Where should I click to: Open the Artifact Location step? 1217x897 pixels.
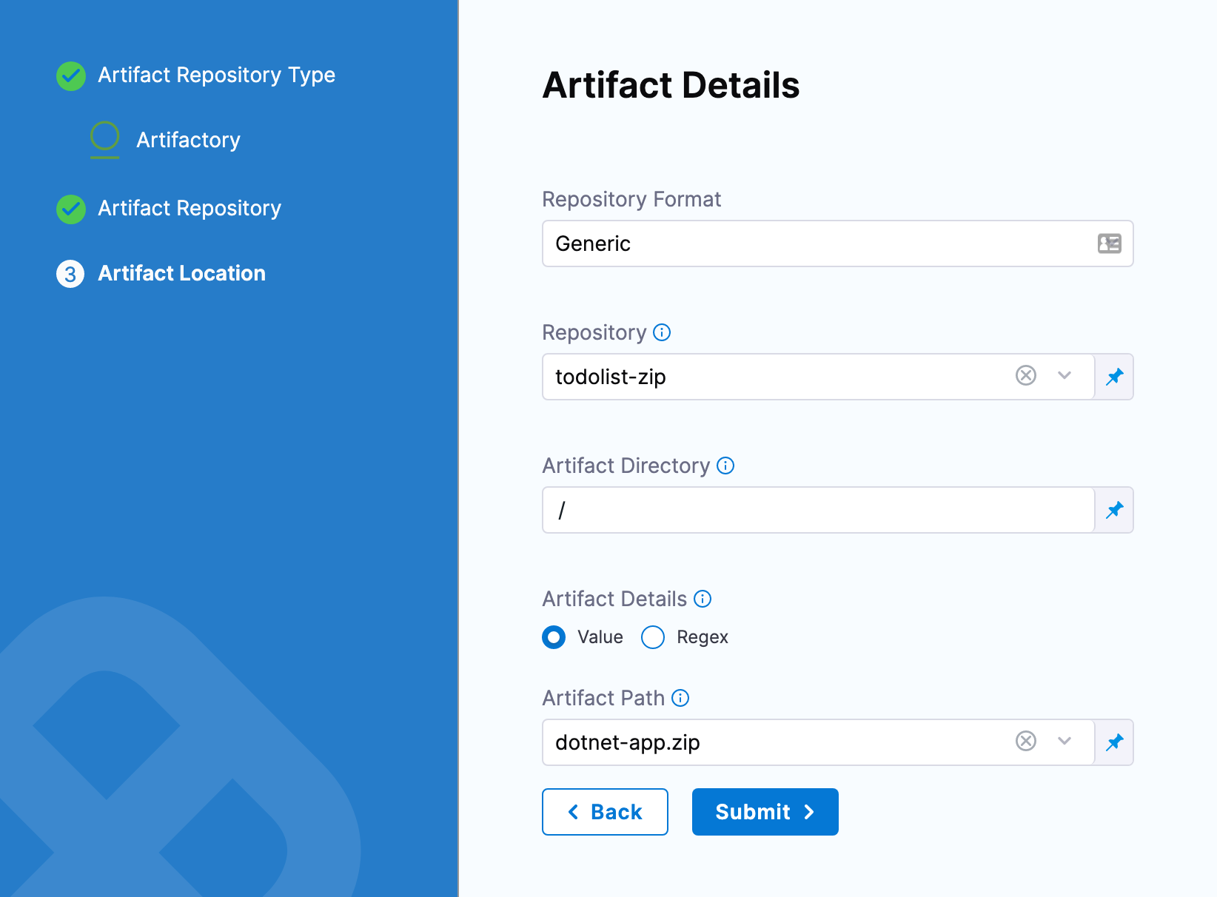point(181,274)
